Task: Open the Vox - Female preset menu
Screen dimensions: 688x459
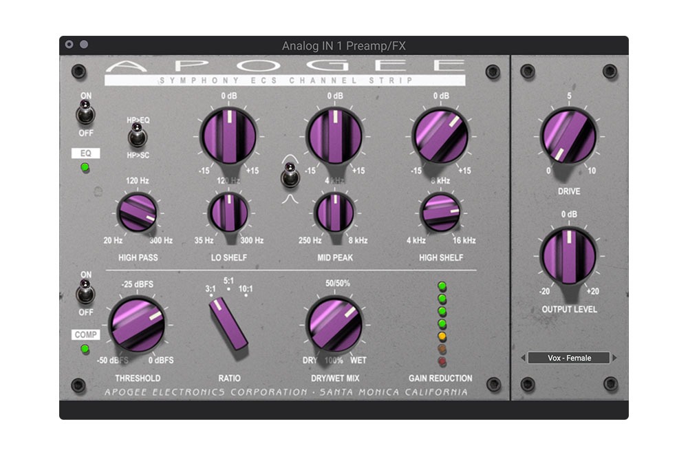Action: coord(569,358)
